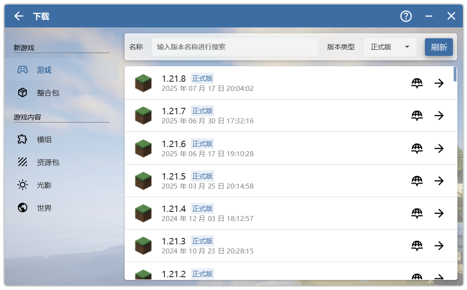Open the help question mark icon
This screenshot has width=467, height=290.
(x=406, y=16)
